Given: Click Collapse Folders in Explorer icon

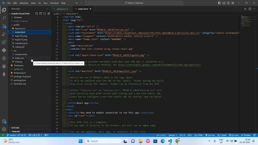Looking at the screenshot, I should [49, 14].
